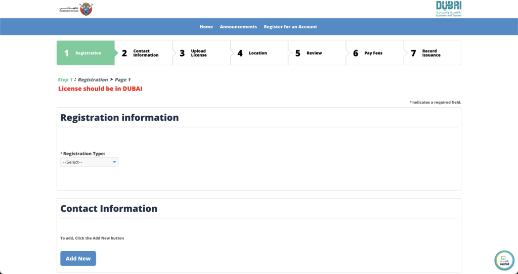Click the Add New contact button
The width and height of the screenshot is (518, 274).
pyautogui.click(x=78, y=258)
